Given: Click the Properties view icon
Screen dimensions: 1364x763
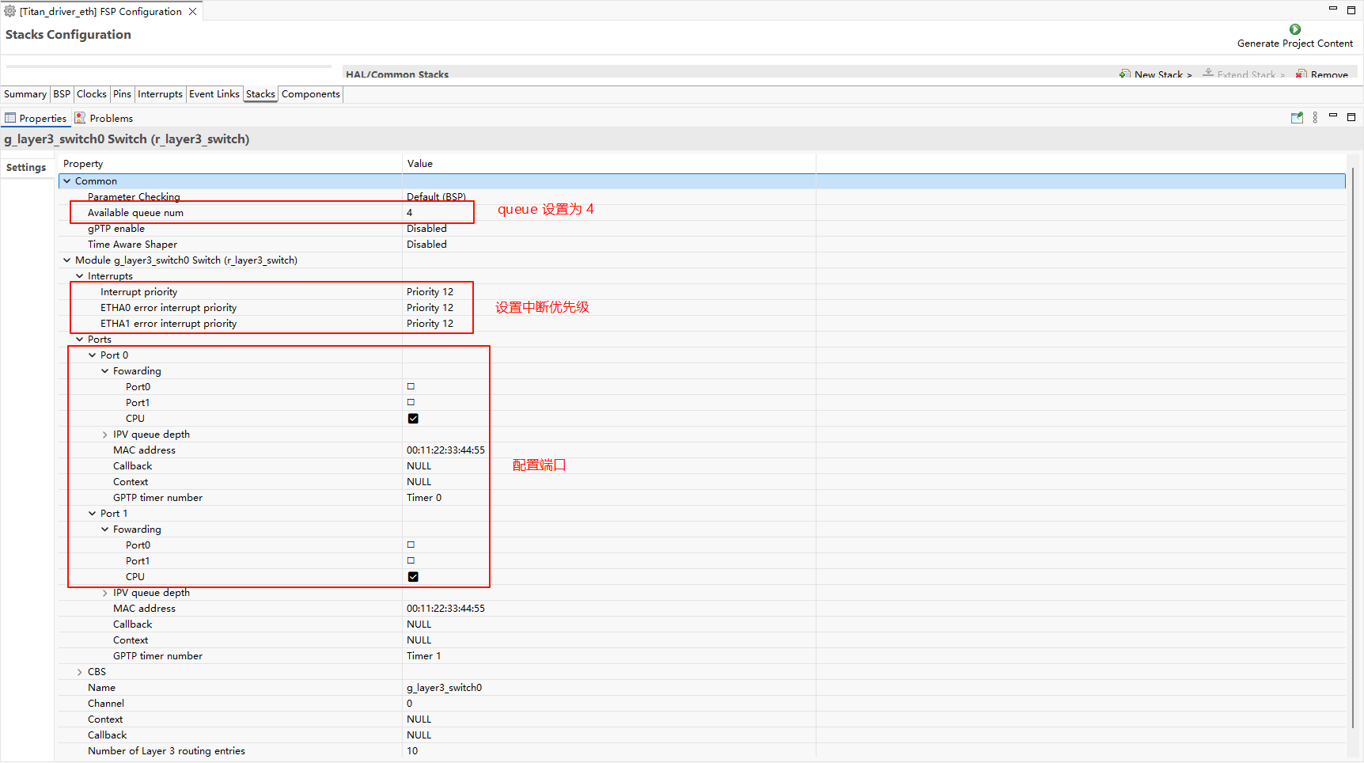Looking at the screenshot, I should click(x=10, y=118).
